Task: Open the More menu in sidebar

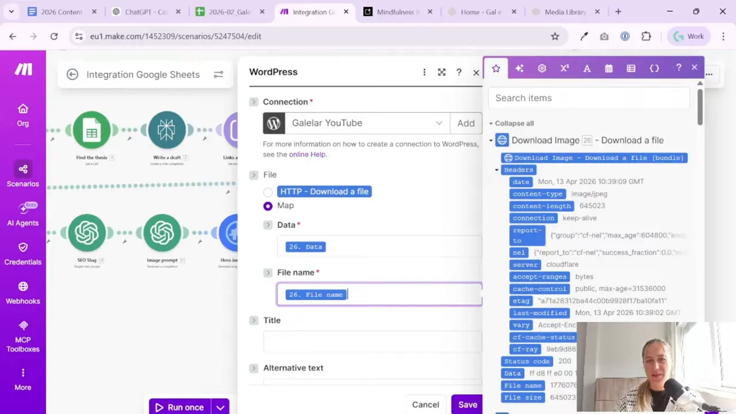Action: click(22, 379)
